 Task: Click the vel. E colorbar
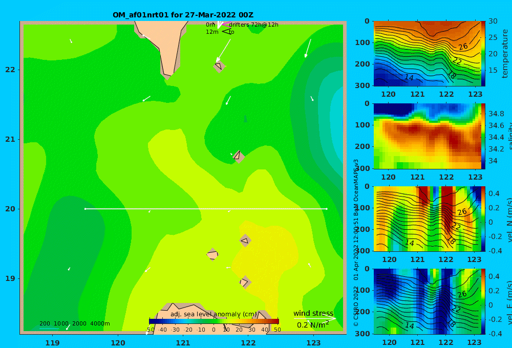483,301
